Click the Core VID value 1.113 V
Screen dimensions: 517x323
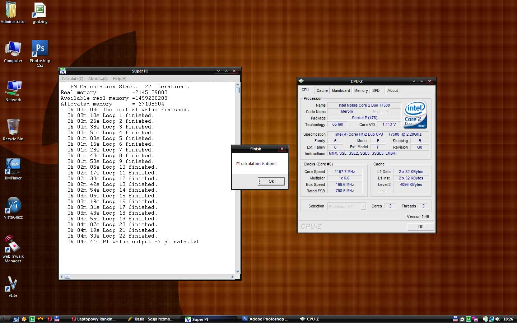tap(389, 124)
